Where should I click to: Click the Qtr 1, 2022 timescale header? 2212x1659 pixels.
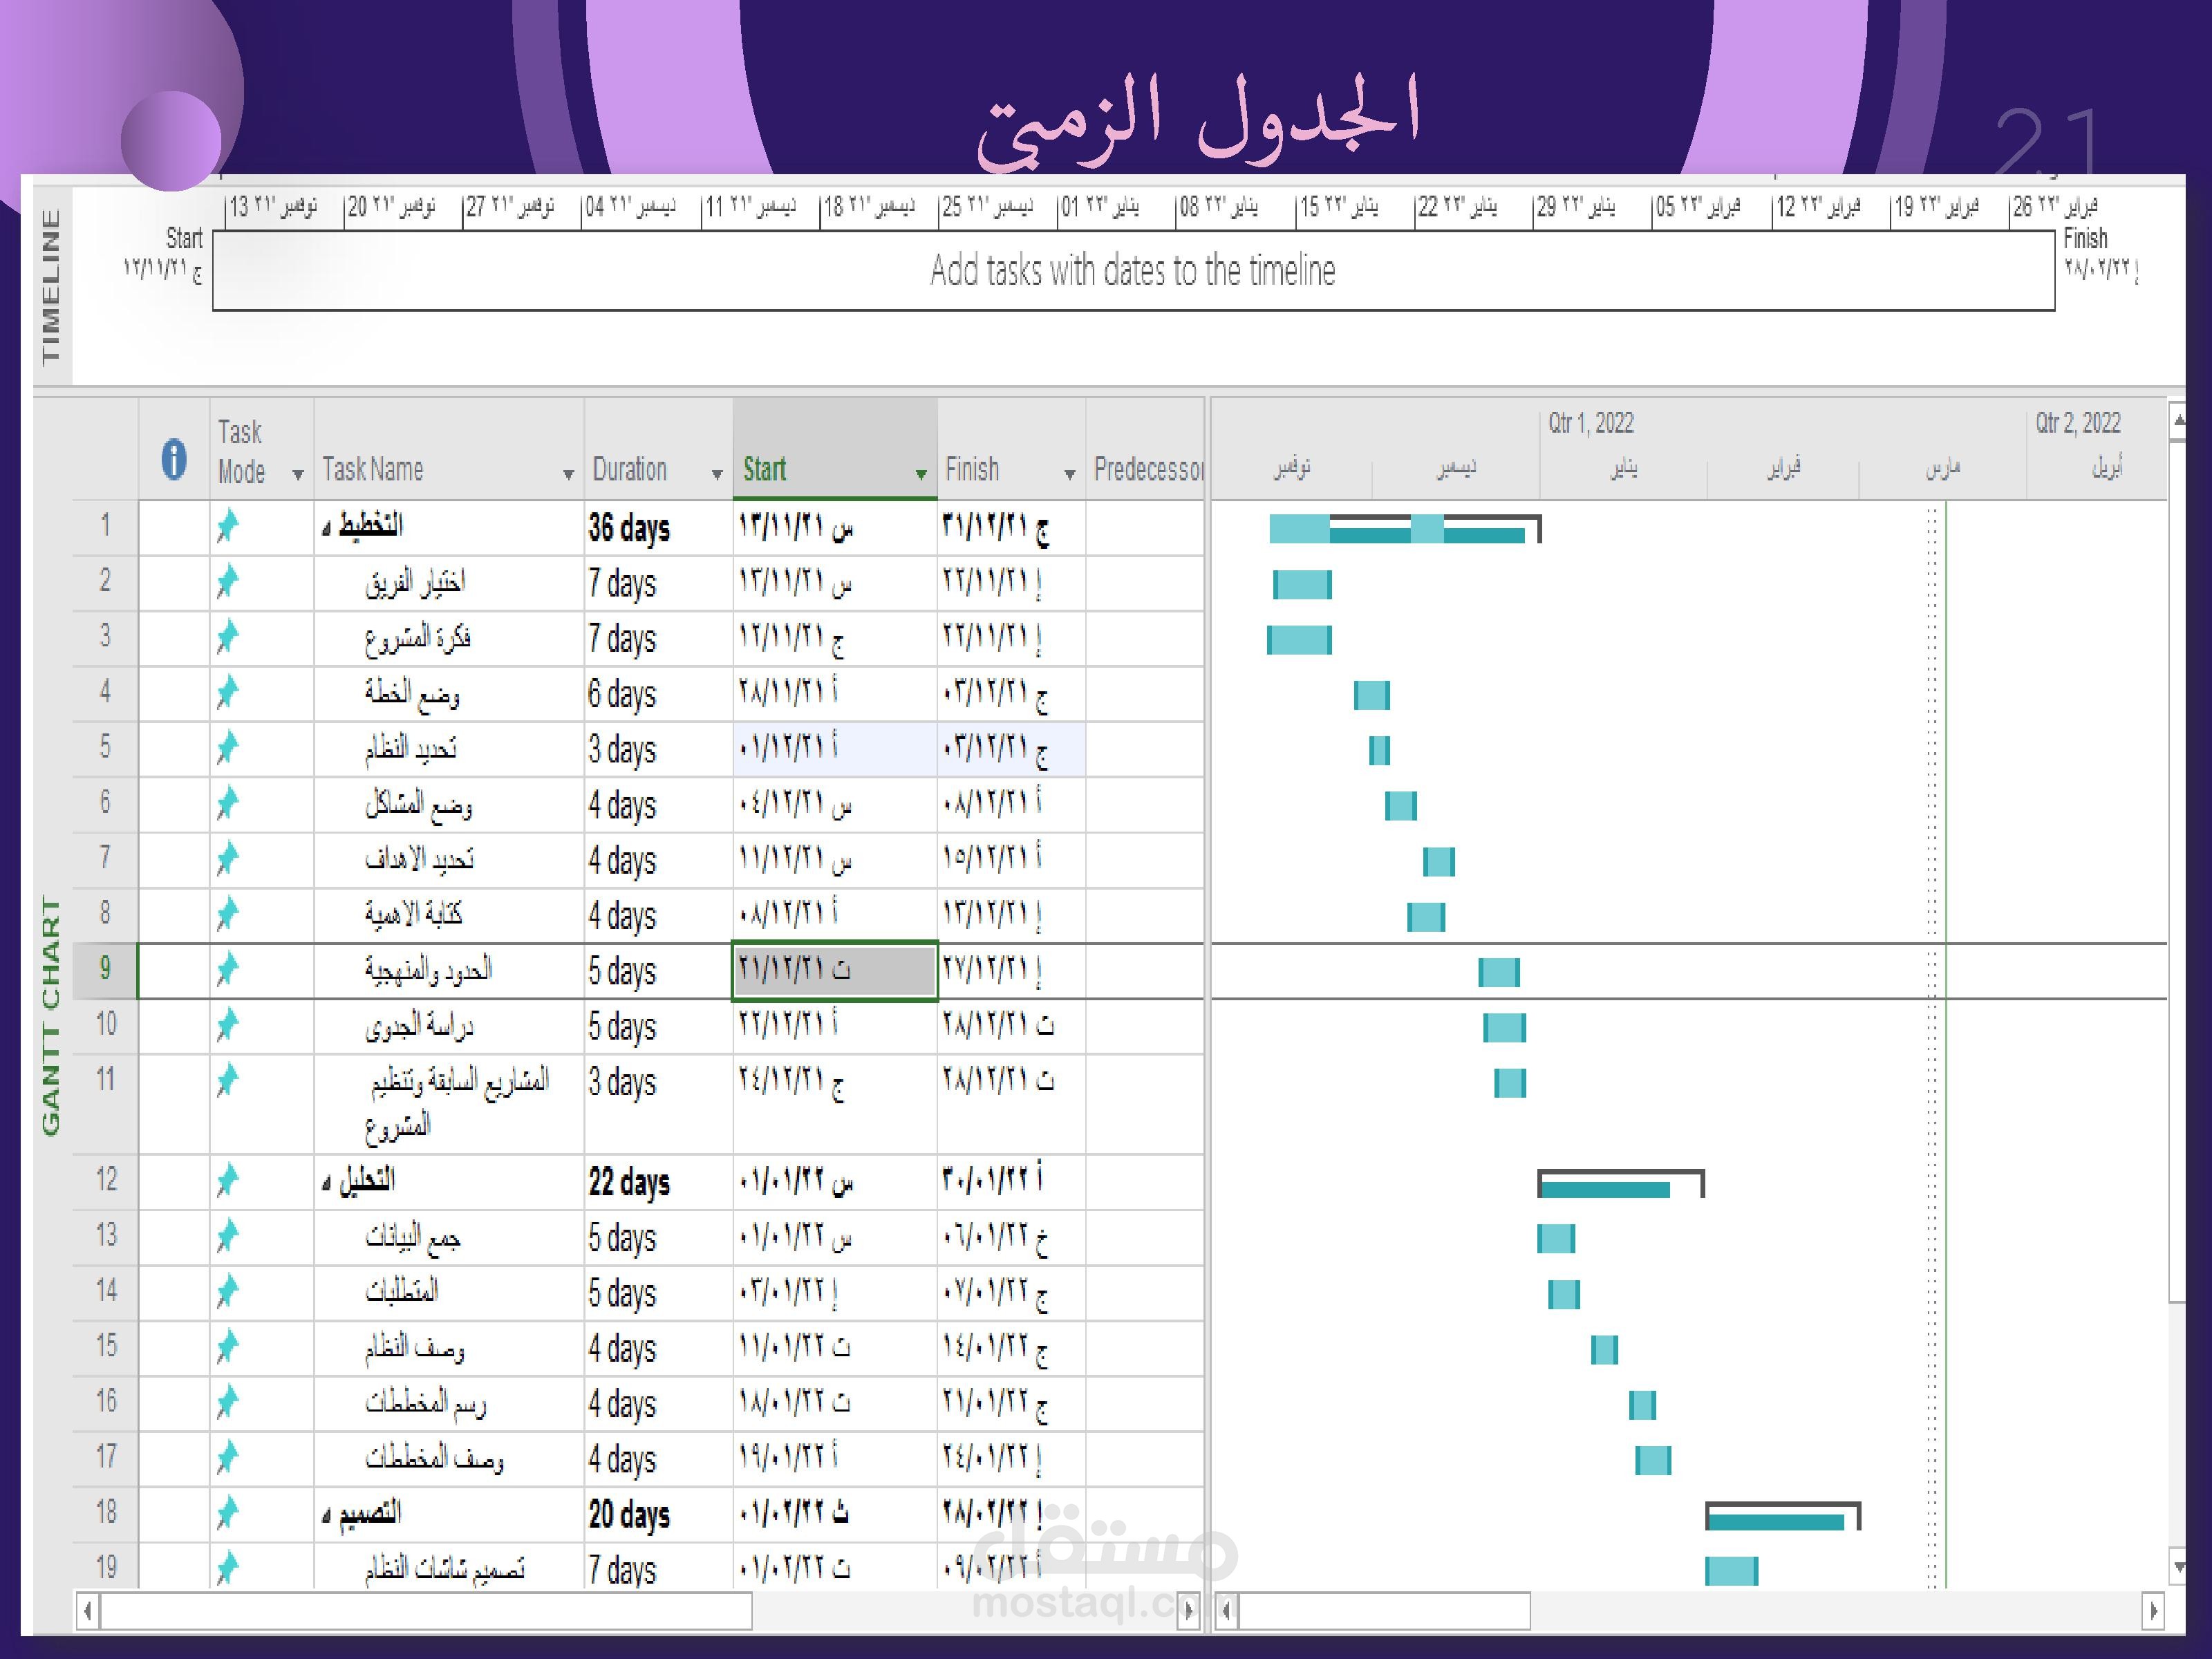1591,423
